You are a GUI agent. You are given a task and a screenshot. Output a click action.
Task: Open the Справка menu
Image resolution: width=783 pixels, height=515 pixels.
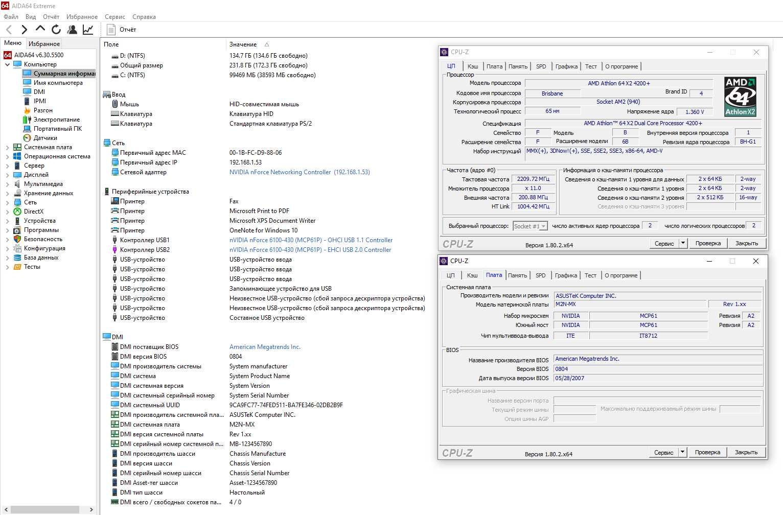click(x=144, y=17)
